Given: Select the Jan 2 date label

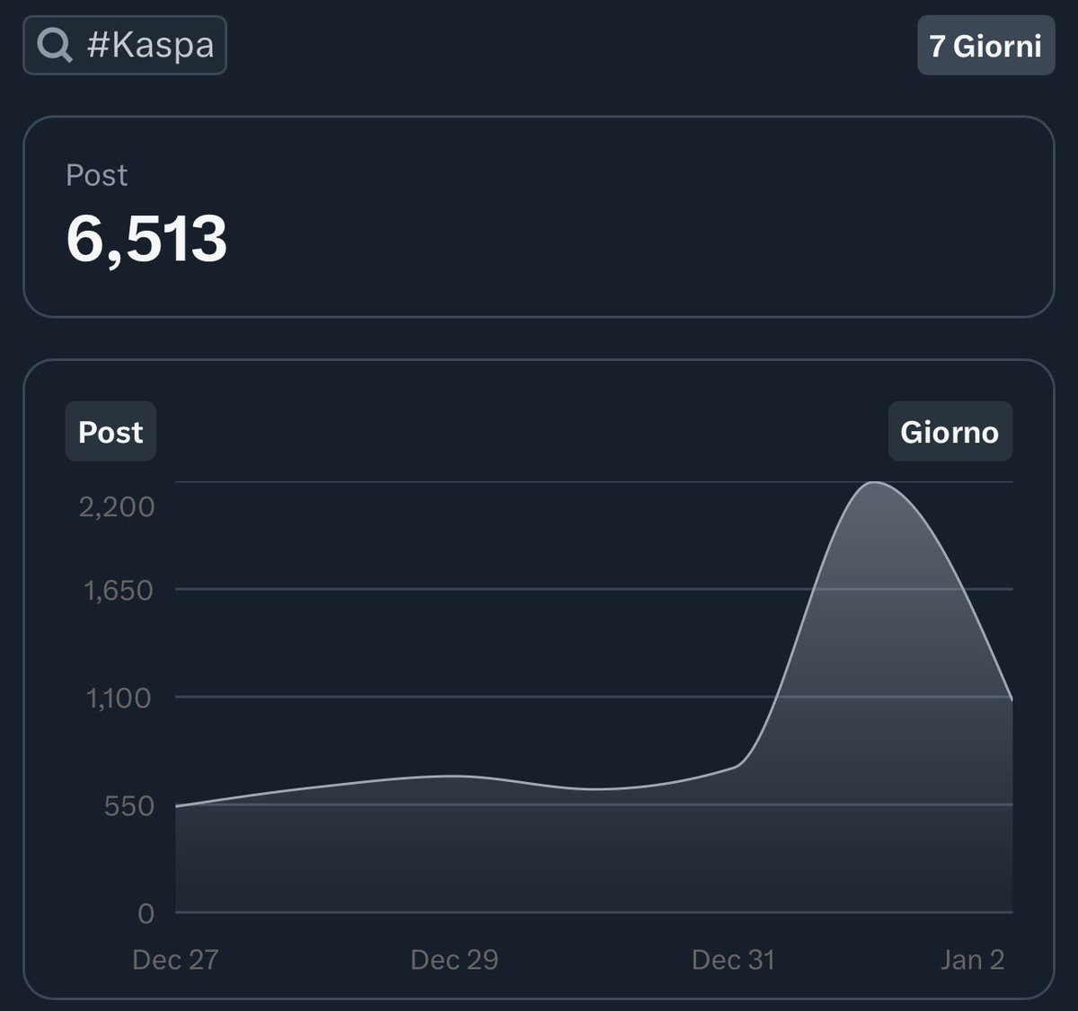Looking at the screenshot, I should click(x=969, y=959).
